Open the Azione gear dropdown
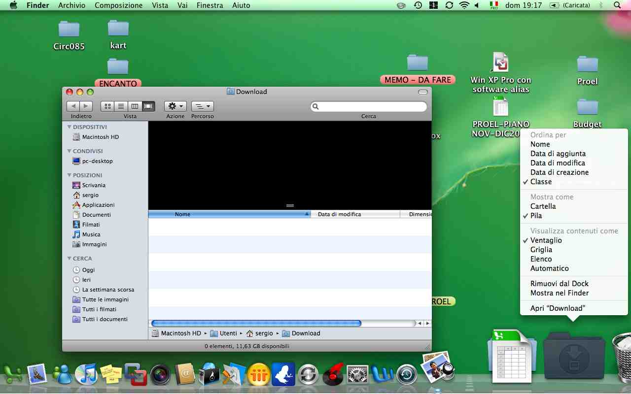This screenshot has width=631, height=394. pyautogui.click(x=175, y=106)
